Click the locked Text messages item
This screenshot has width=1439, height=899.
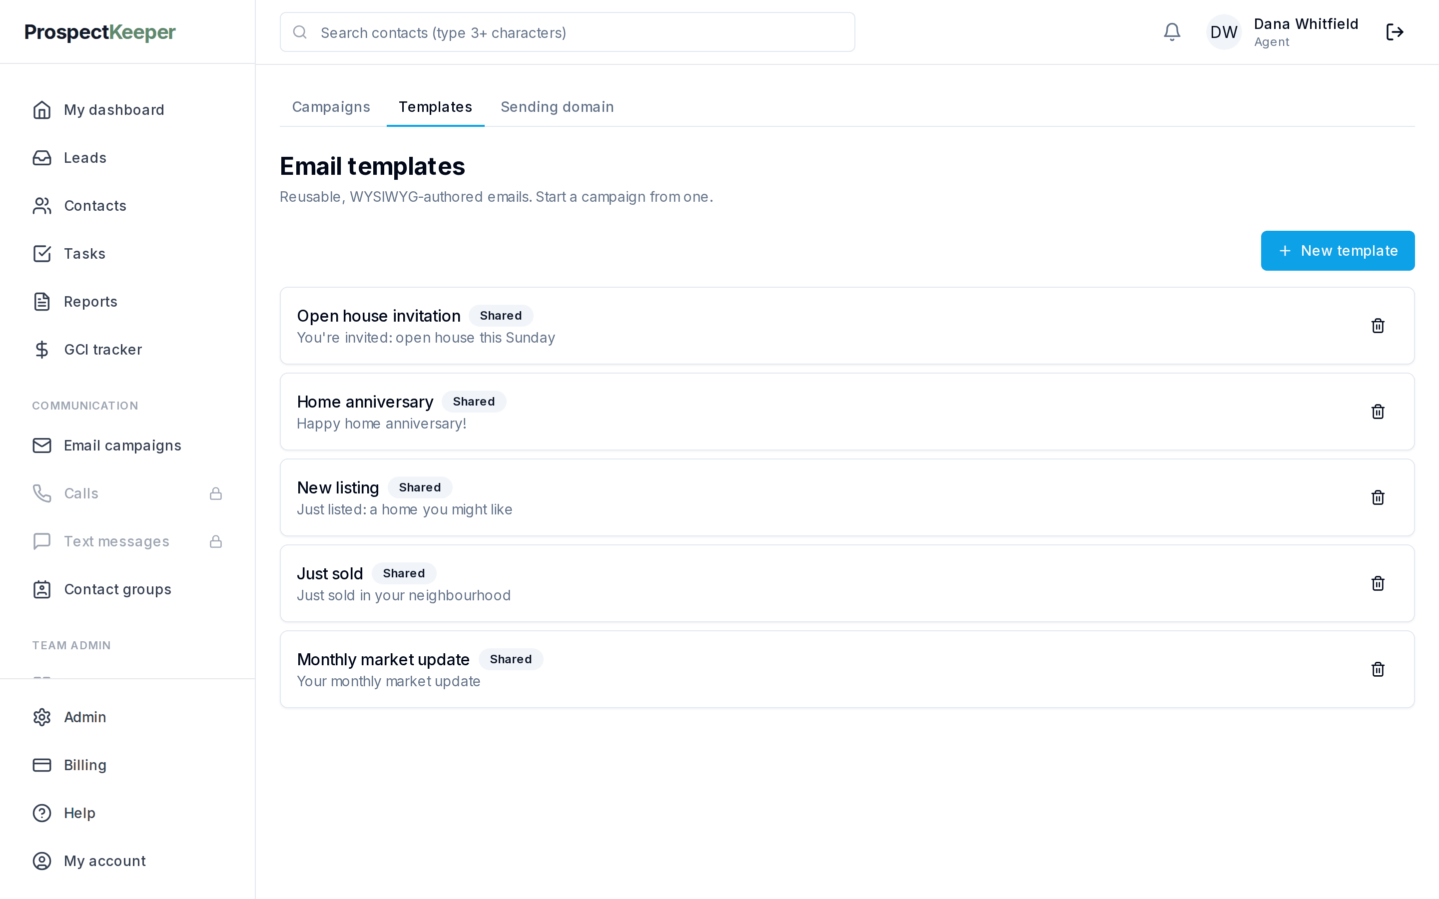127,542
